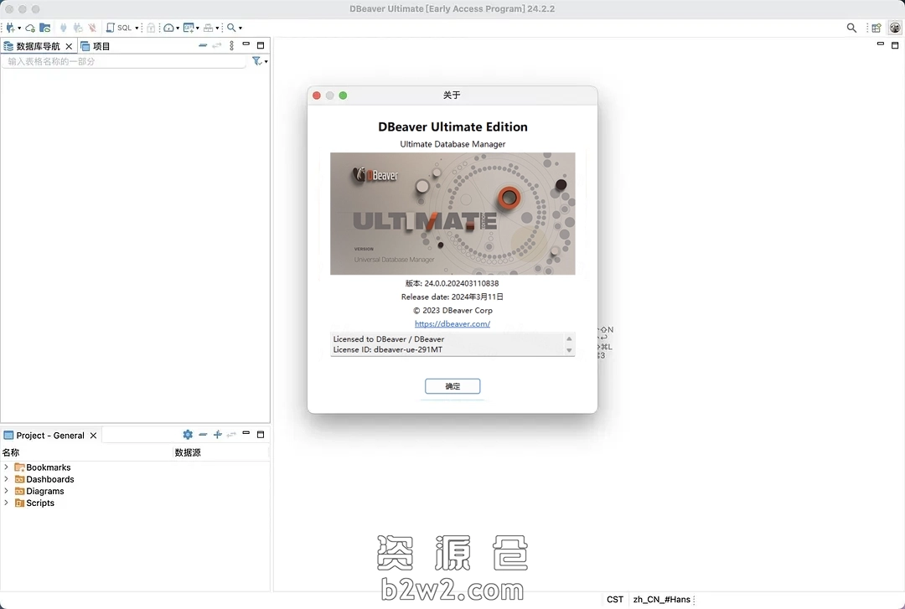This screenshot has width=905, height=609.
Task: Switch to the 项目 tab
Action: point(96,46)
